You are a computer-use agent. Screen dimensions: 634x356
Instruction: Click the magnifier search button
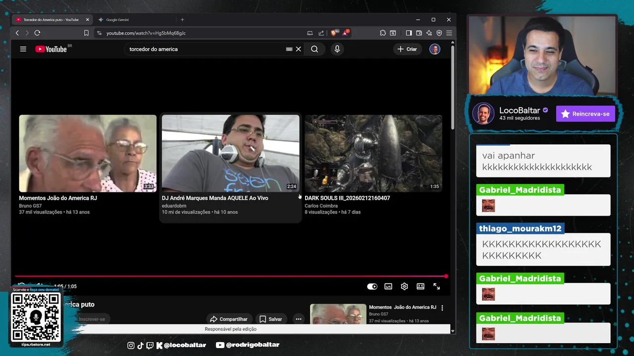point(315,49)
